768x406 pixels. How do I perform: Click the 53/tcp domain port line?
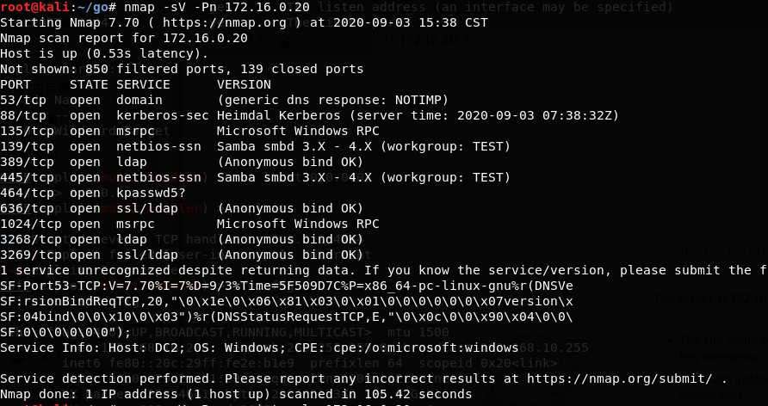click(x=225, y=101)
